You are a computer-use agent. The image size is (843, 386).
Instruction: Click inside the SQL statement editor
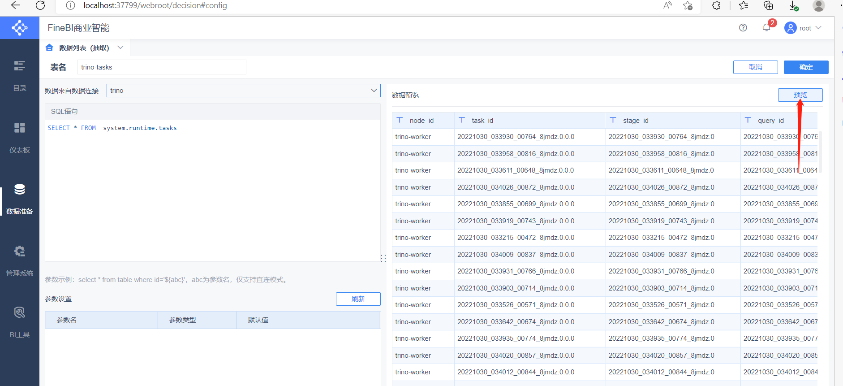coord(213,191)
